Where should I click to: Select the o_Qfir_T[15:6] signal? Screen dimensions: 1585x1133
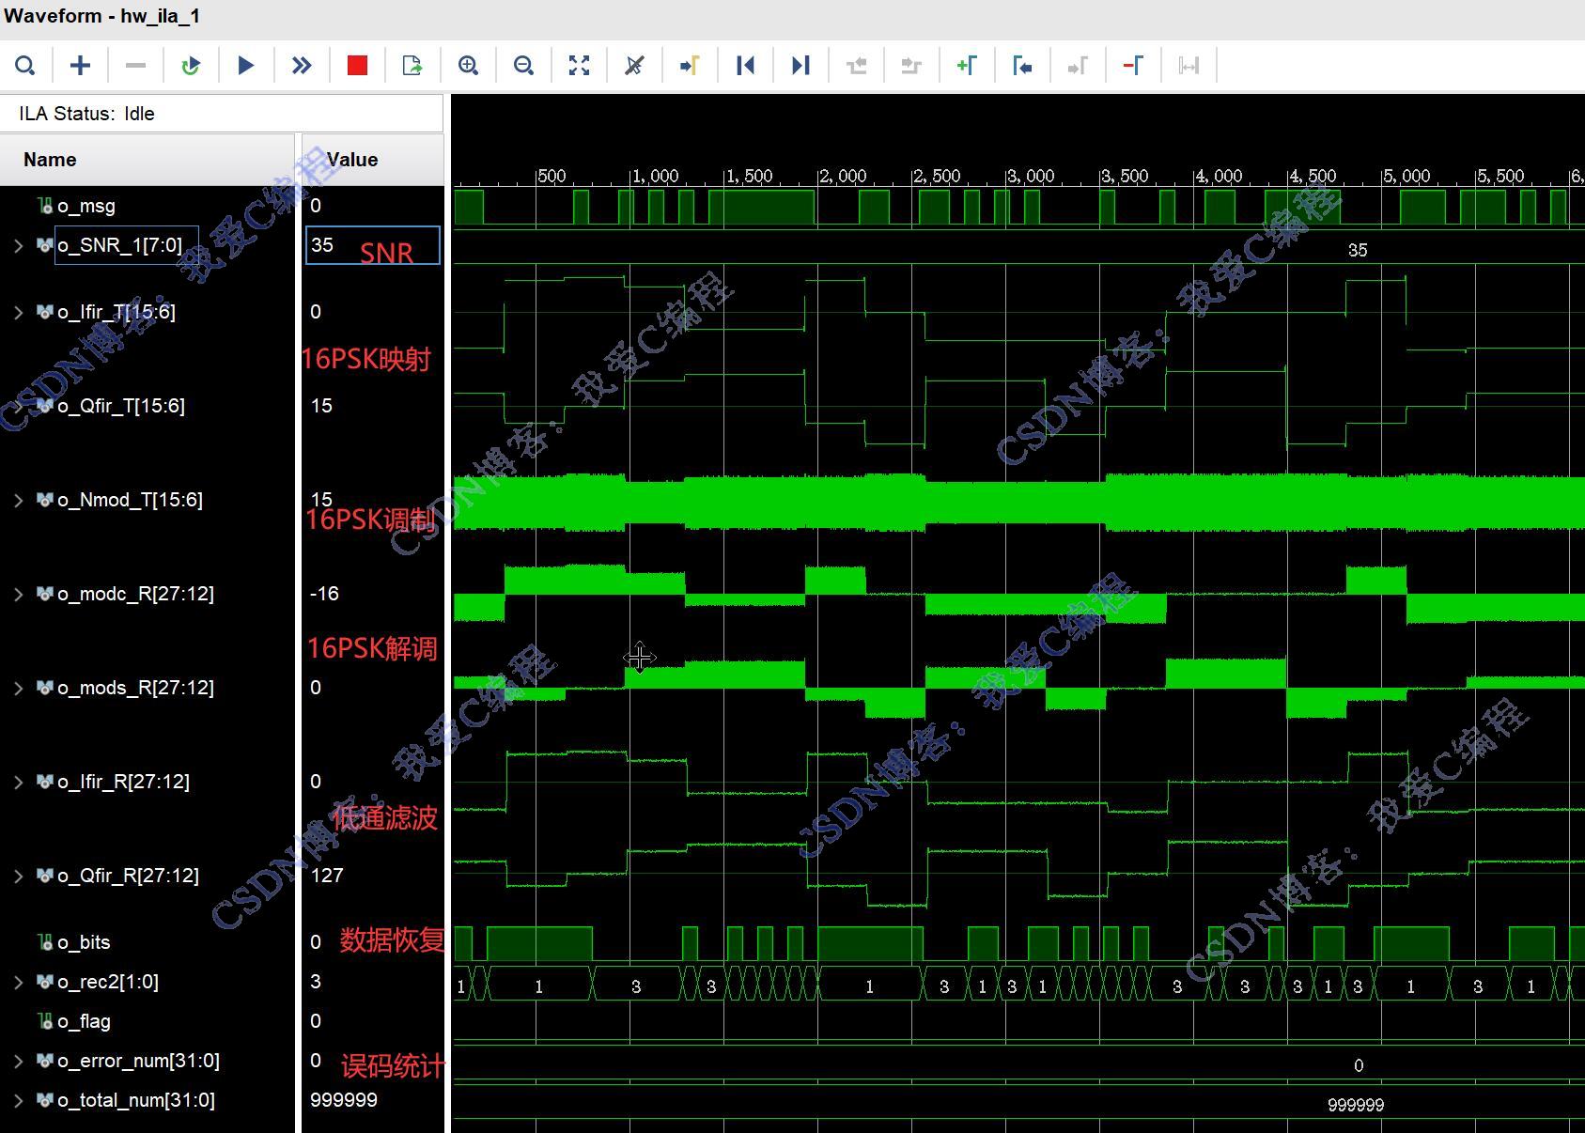click(x=121, y=406)
